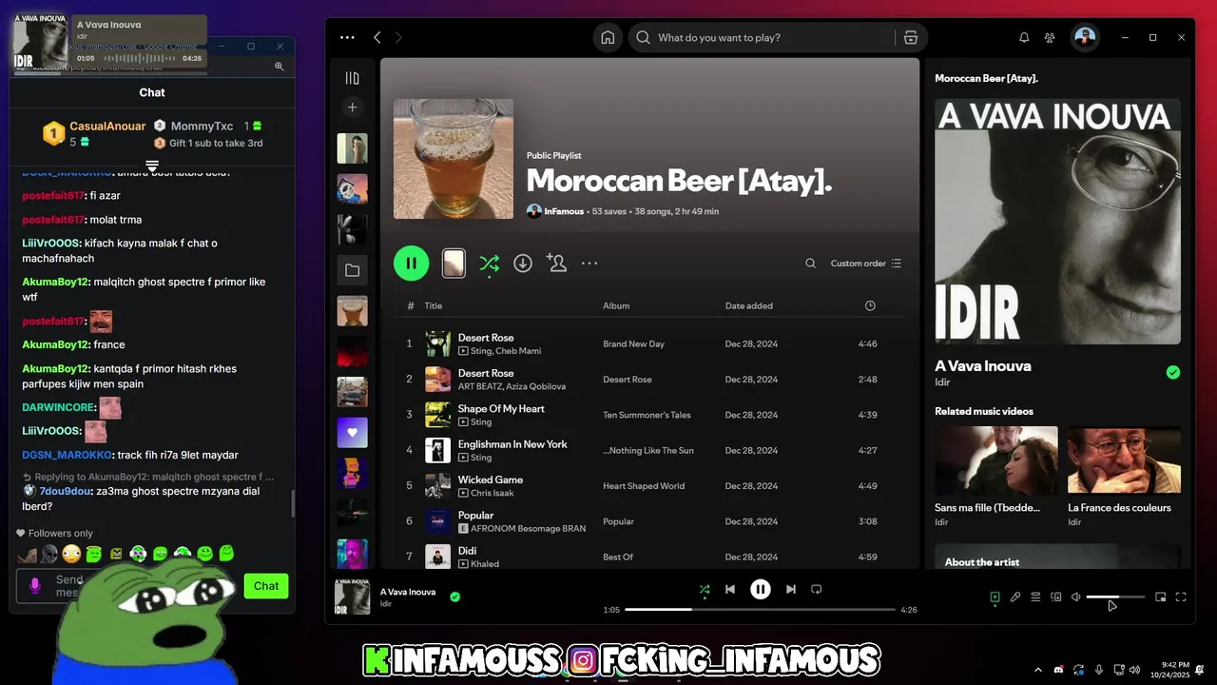Open the library folder item in sidebar
1217x685 pixels.
click(x=353, y=270)
